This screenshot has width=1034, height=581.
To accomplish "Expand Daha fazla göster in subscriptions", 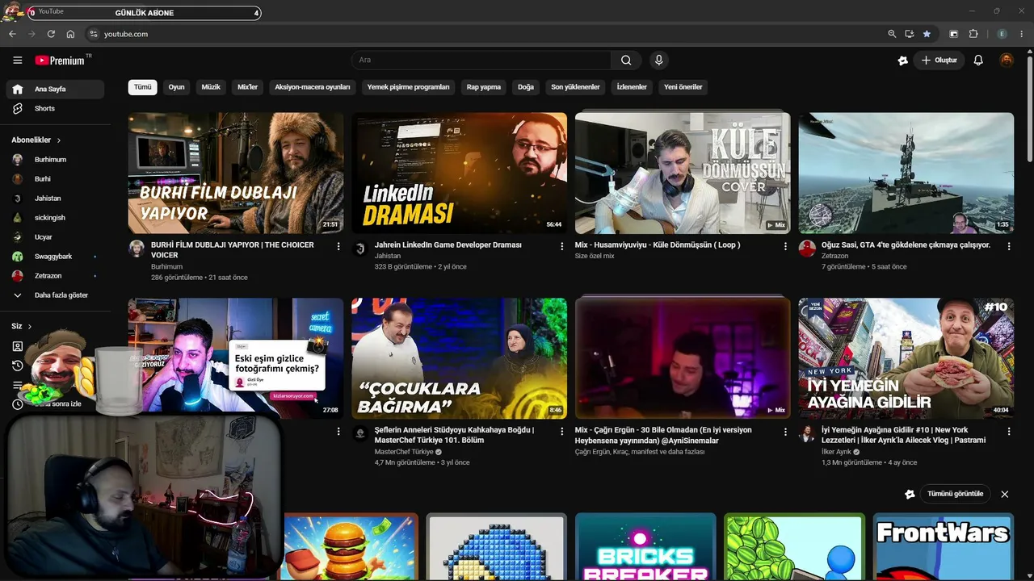I will tap(55, 295).
